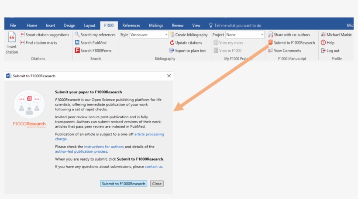Click the Smart citation suggestions icon
358x199 pixels.
click(22, 34)
